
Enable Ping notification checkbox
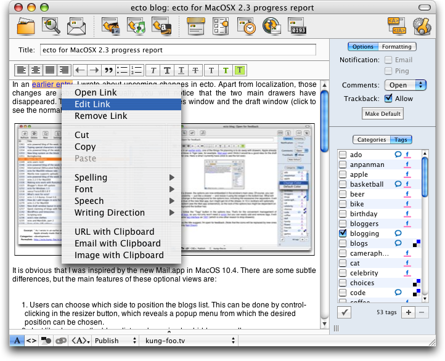coord(388,71)
